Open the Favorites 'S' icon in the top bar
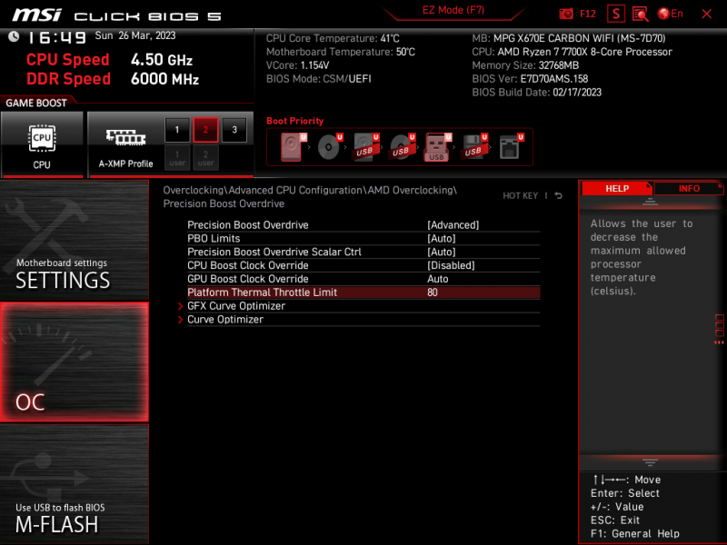Screen dimensions: 727x545 (616, 14)
